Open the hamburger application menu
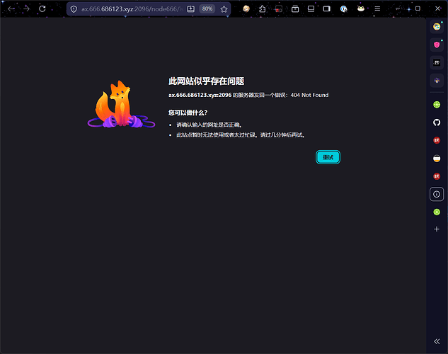 coord(377,9)
